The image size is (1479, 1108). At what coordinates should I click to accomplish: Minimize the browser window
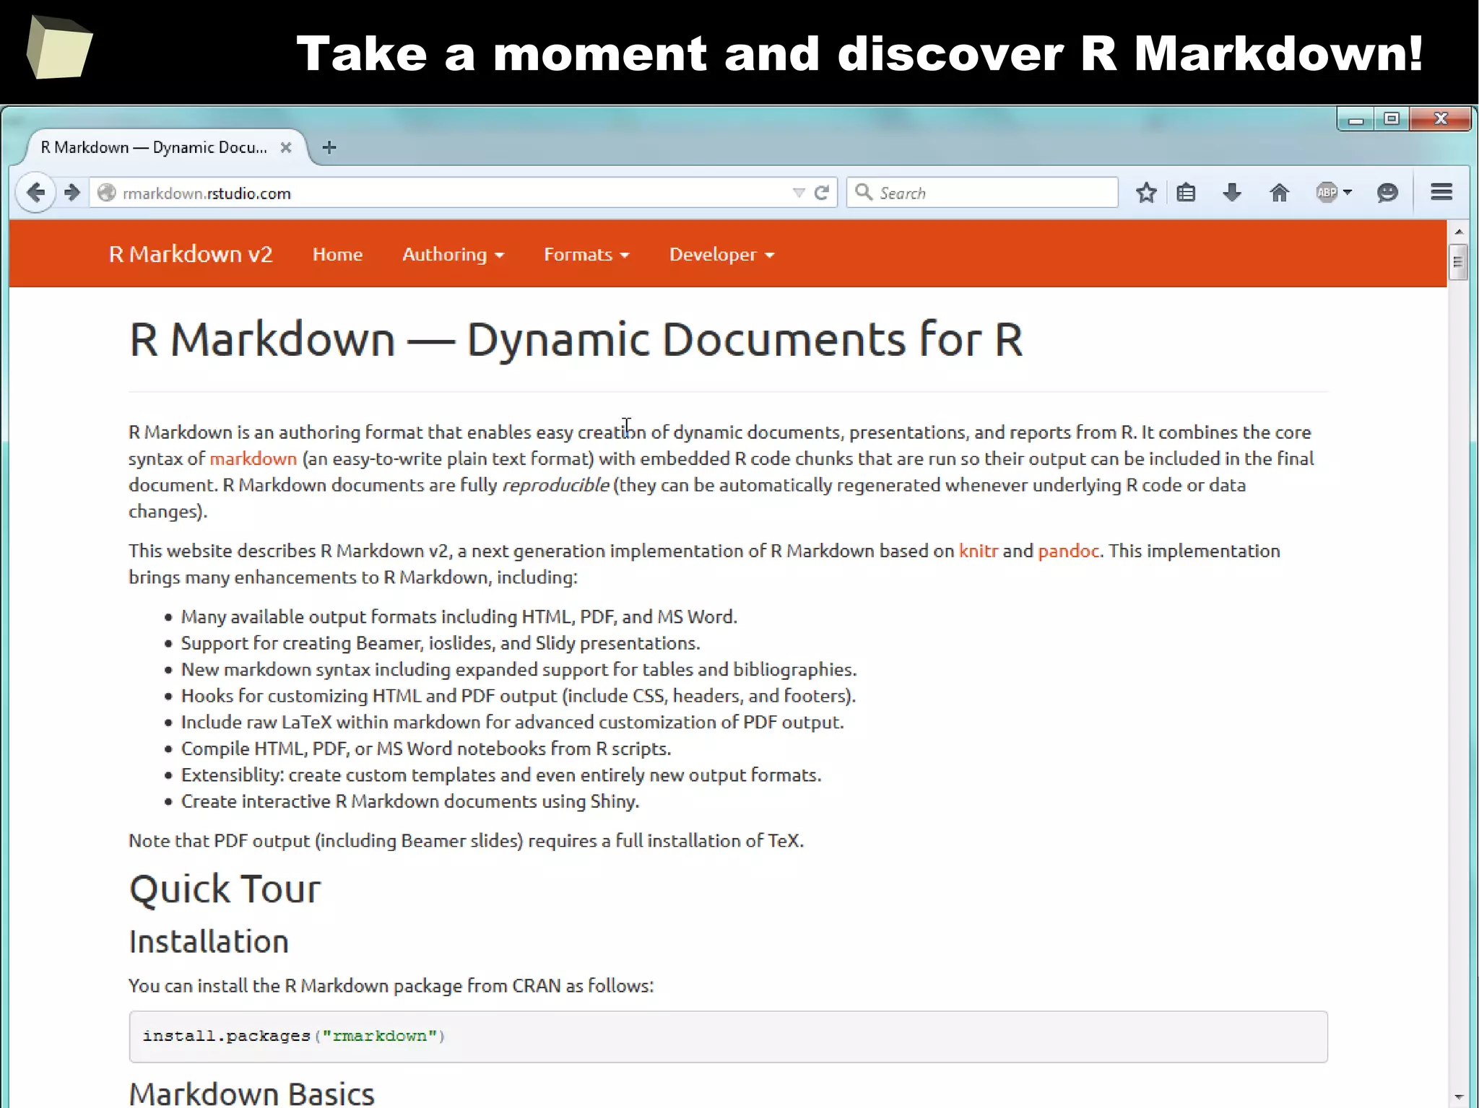1356,119
